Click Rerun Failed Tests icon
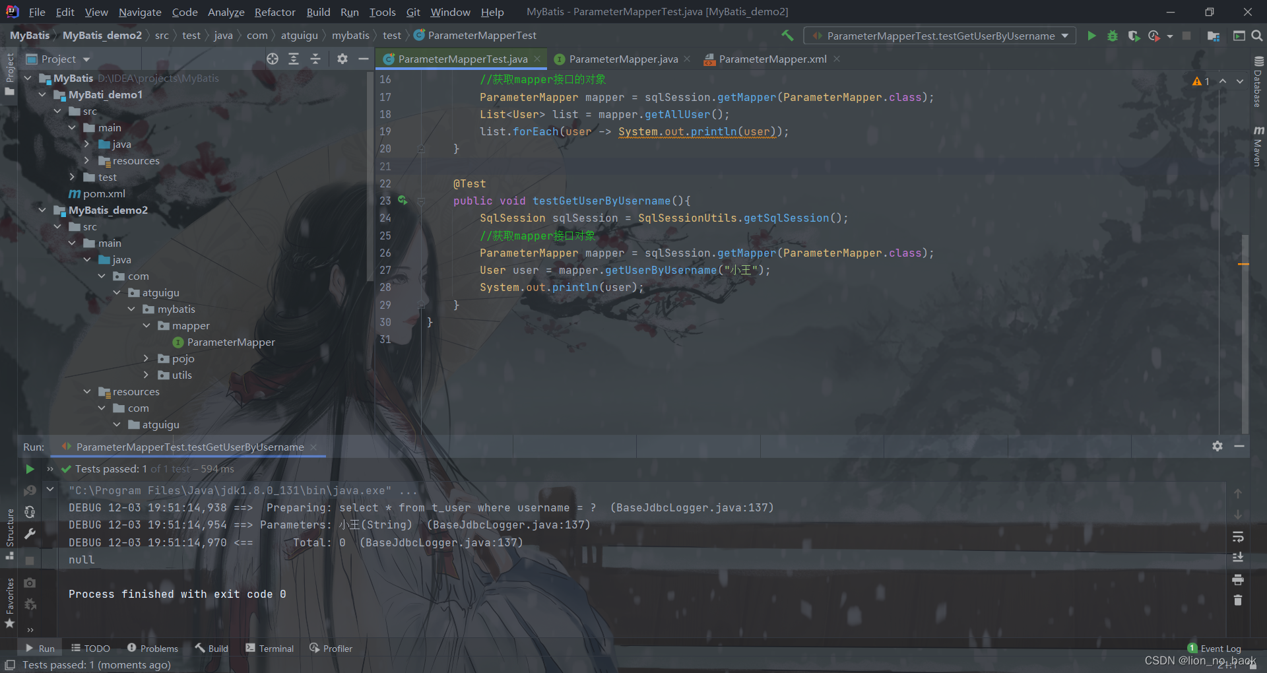 tap(30, 490)
